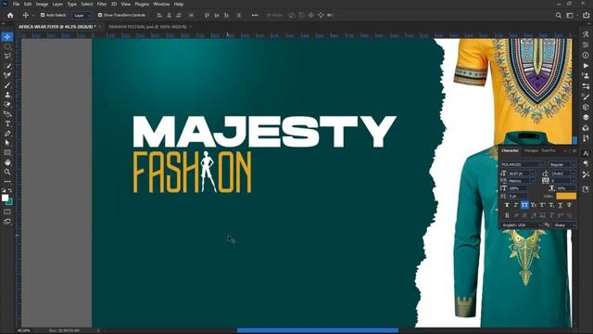Open the font style Regular dropdown
Screen dimensions: 593x334
(x=562, y=164)
